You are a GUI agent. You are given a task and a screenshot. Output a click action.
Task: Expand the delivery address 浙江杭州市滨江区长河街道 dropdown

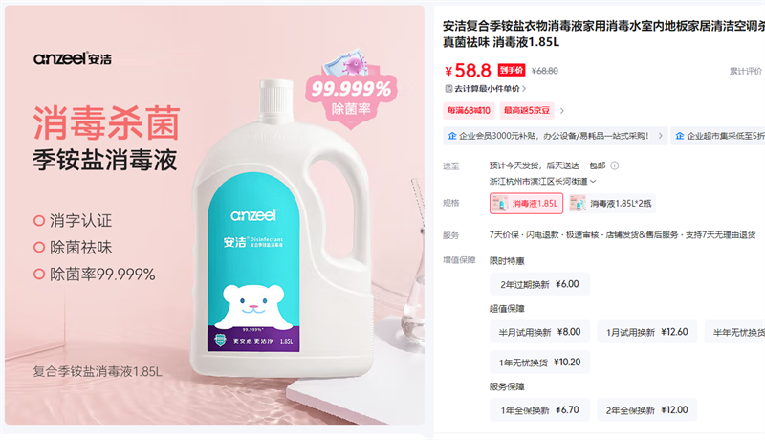click(x=542, y=182)
